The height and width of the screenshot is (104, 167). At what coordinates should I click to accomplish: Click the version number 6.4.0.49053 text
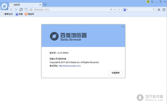pos(63,53)
